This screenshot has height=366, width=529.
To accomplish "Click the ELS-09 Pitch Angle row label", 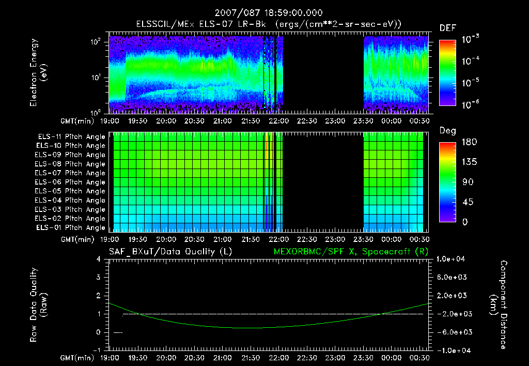I will click(70, 155).
